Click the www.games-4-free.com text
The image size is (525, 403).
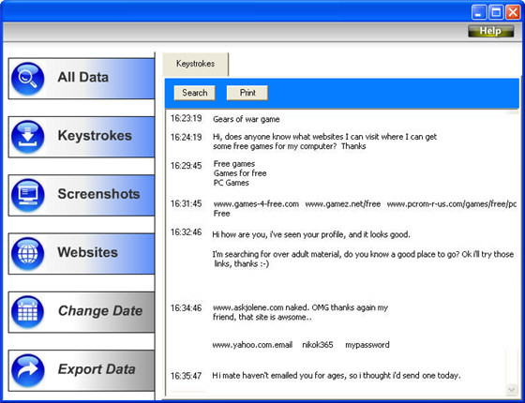(256, 204)
